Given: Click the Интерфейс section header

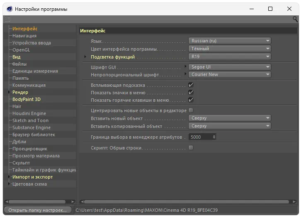Looking at the screenshot, I should point(188,31).
